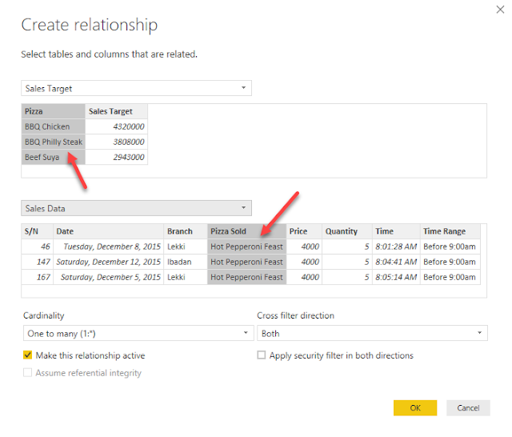Click the OK button
Image resolution: width=512 pixels, height=437 pixels.
[415, 407]
